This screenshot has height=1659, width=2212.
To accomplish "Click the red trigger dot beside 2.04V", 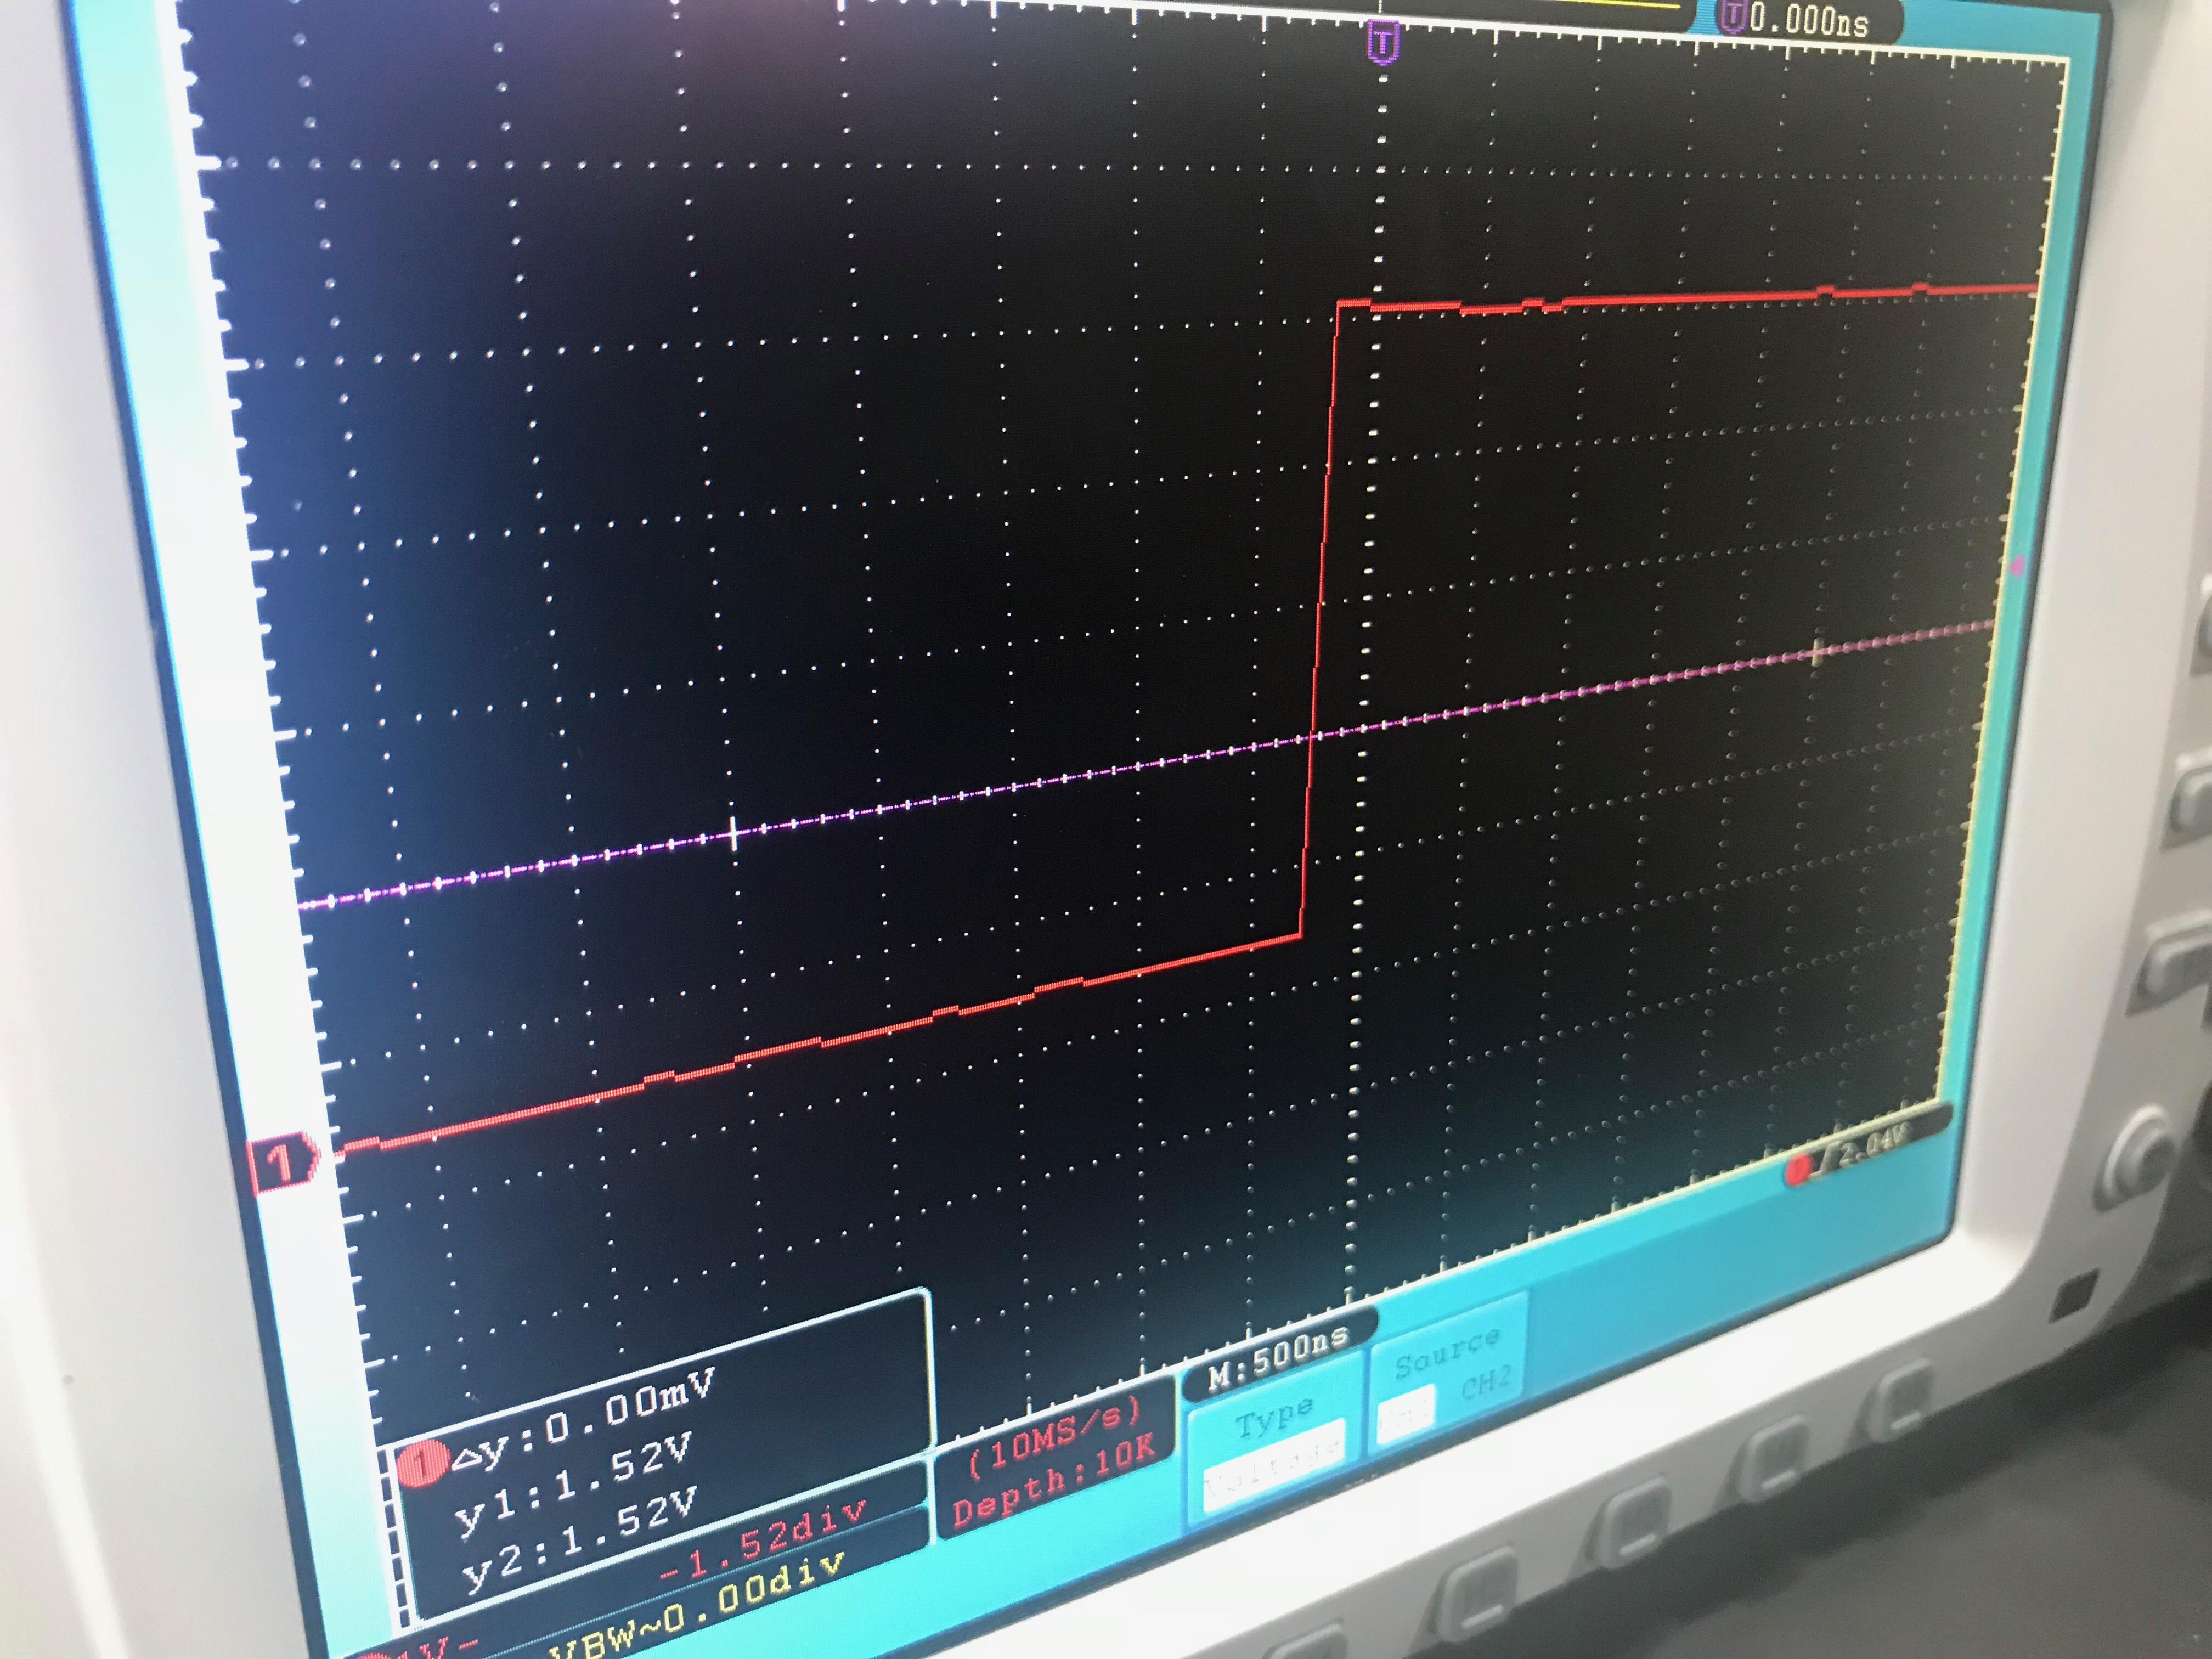I will (1799, 1169).
